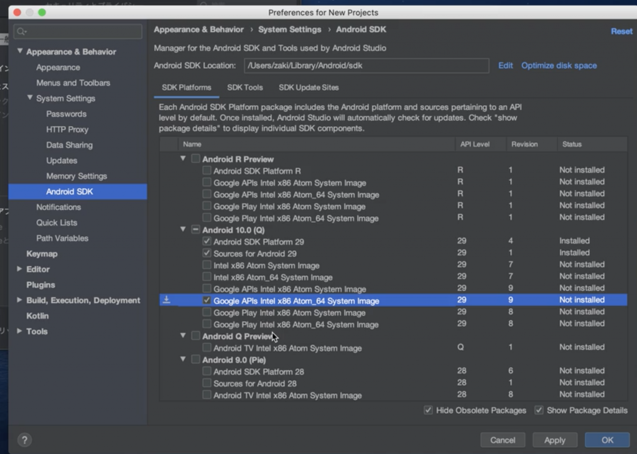Image resolution: width=637 pixels, height=454 pixels.
Task: Click the Name column header
Action: click(x=317, y=144)
